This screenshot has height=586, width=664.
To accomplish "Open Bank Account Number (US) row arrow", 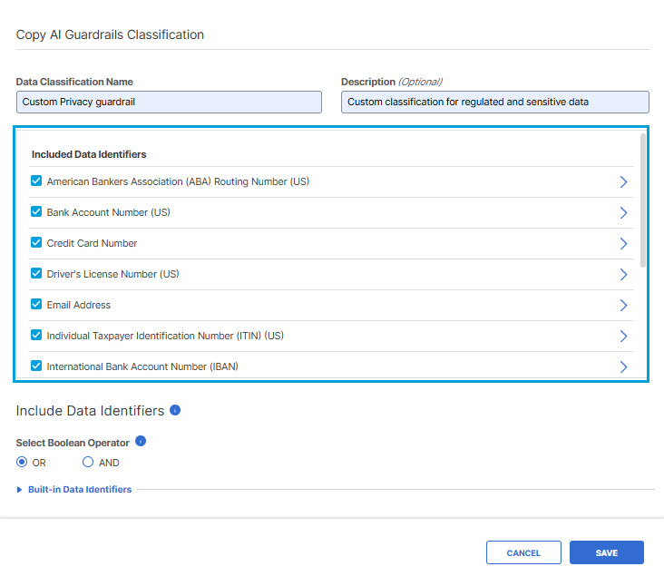I will [x=623, y=212].
